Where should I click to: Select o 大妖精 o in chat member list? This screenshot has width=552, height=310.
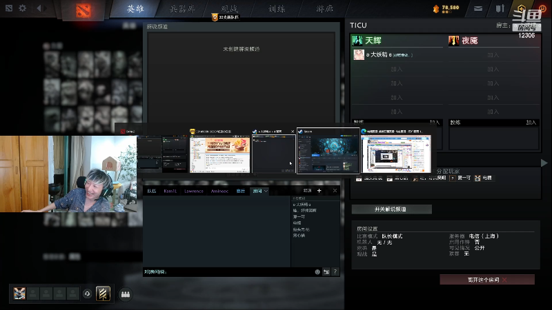coord(302,204)
